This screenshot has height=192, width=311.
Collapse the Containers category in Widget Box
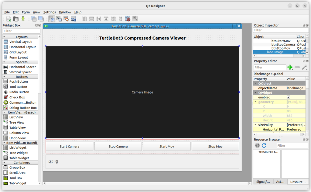[4, 163]
